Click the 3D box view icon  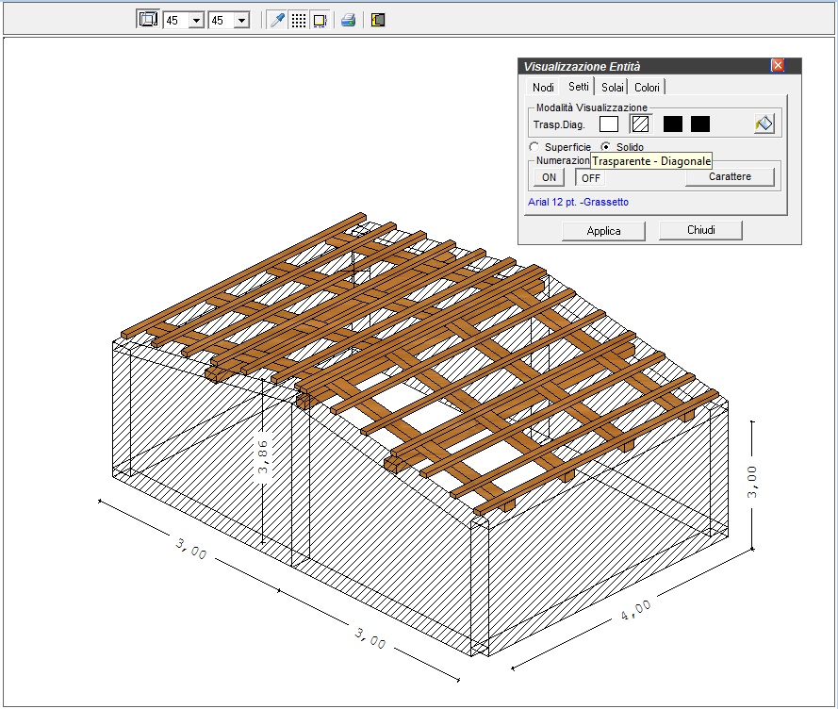coord(148,20)
